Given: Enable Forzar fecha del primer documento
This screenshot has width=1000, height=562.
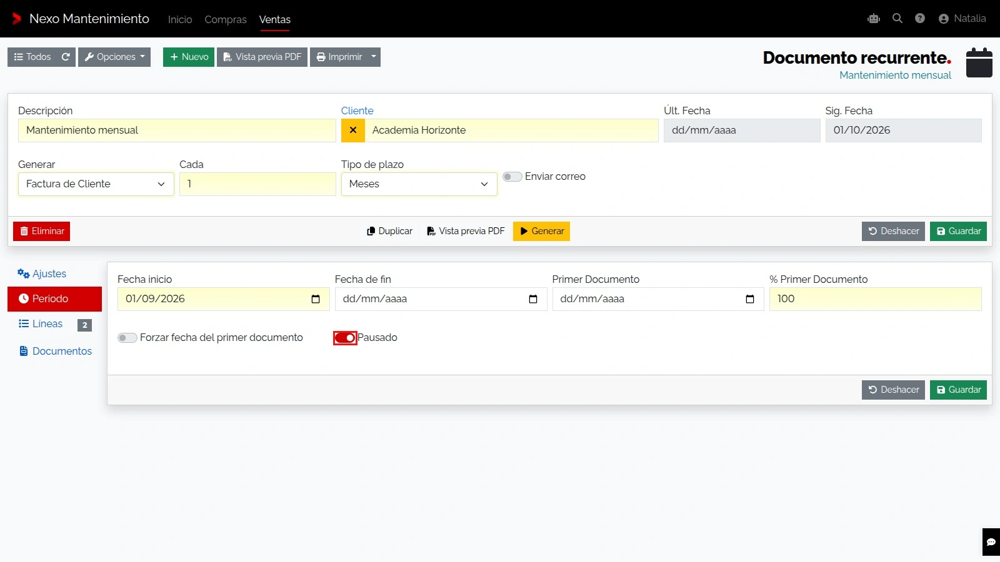Looking at the screenshot, I should 127,338.
